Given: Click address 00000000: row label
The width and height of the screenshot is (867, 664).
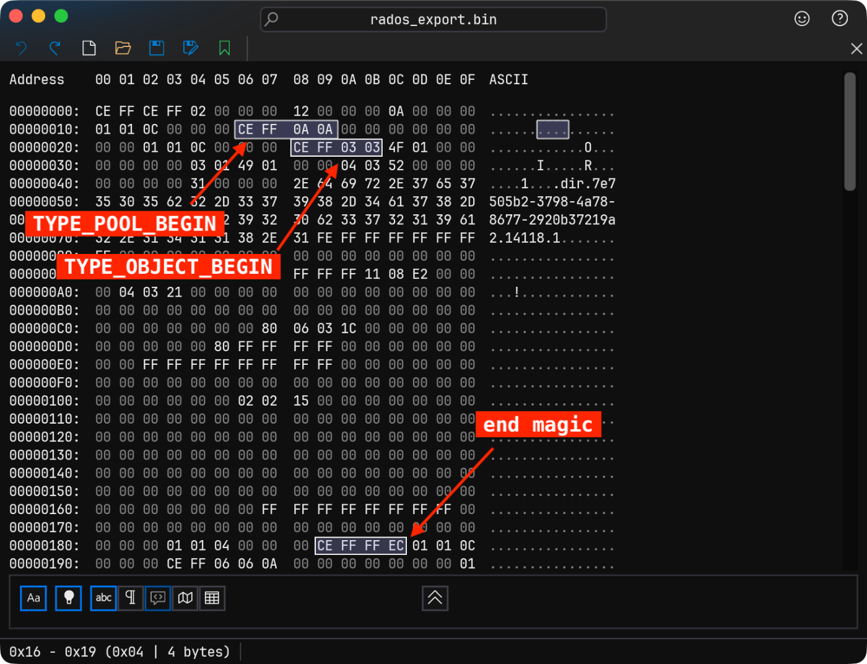Looking at the screenshot, I should tap(45, 111).
